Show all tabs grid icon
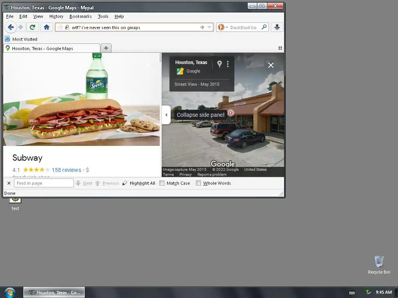398x298 pixels. click(x=280, y=48)
